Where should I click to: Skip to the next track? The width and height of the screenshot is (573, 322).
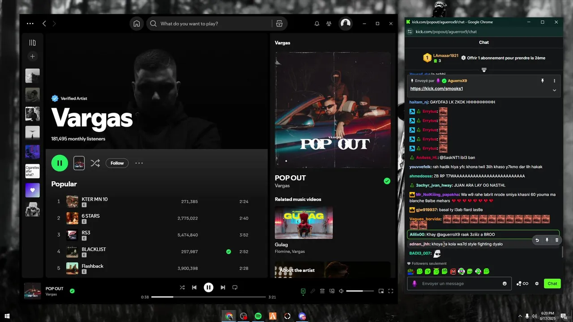(223, 288)
